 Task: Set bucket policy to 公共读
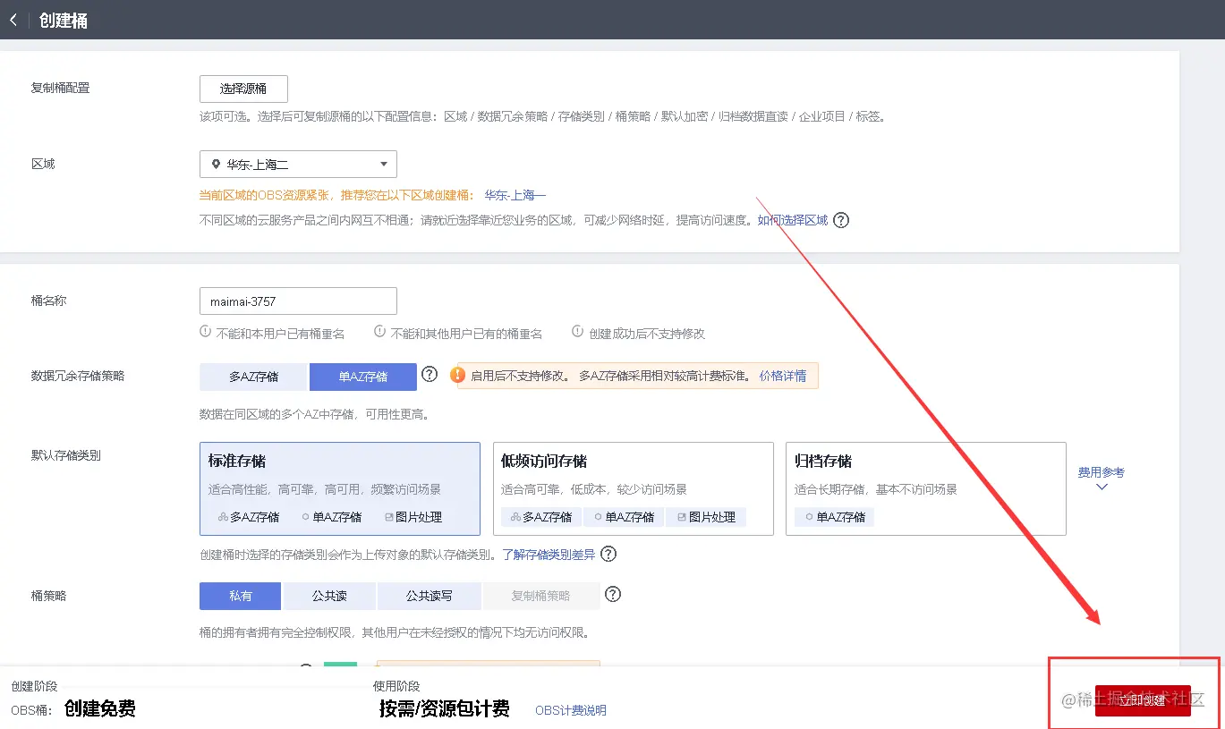329,596
